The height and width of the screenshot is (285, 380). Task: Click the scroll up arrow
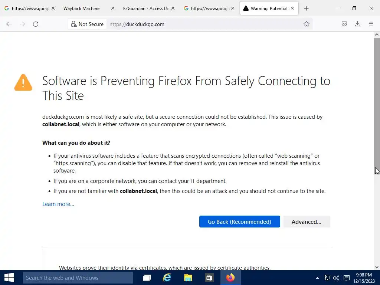(x=377, y=35)
